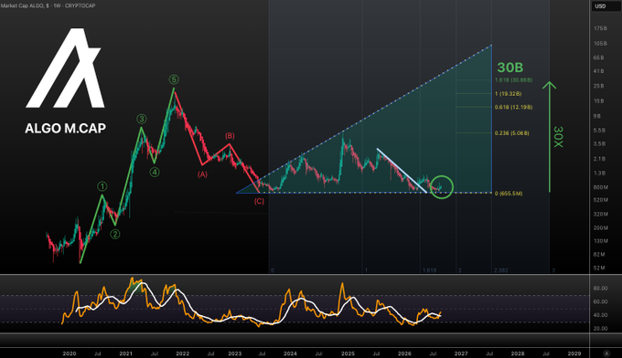This screenshot has width=622, height=358.
Task: Click the auto-scale A button
Action: [x=606, y=353]
